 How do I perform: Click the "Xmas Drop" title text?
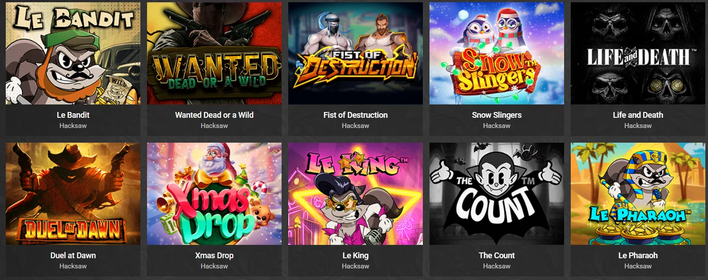214,256
